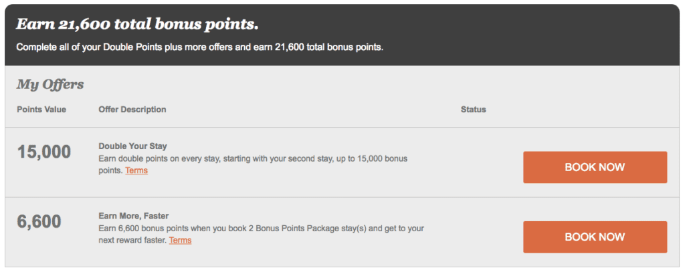This screenshot has width=685, height=272.
Task: Click the 6,600 points value
Action: click(39, 221)
